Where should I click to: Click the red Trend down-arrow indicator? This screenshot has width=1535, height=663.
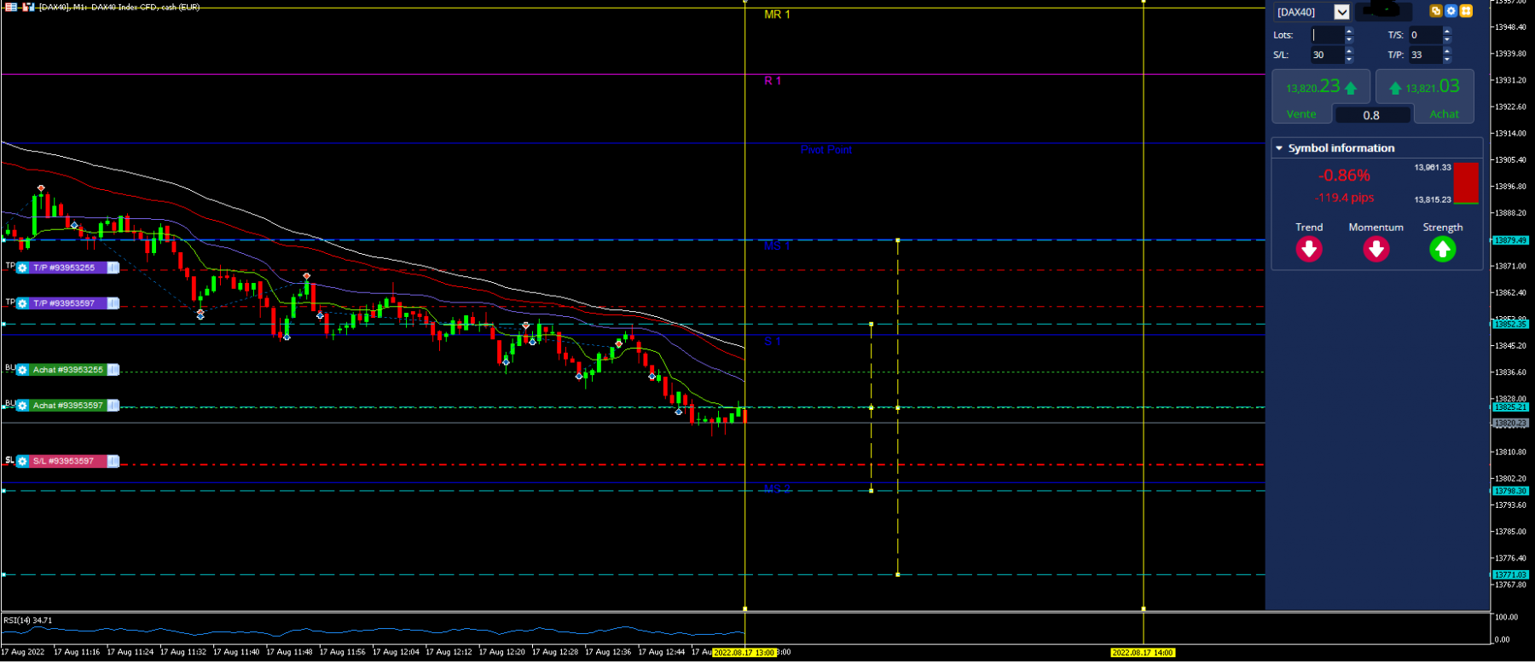point(1309,249)
